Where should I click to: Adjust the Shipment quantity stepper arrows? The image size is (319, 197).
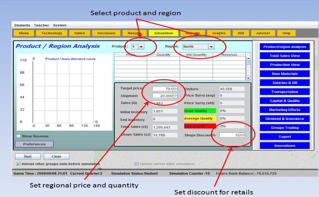pyautogui.click(x=175, y=96)
